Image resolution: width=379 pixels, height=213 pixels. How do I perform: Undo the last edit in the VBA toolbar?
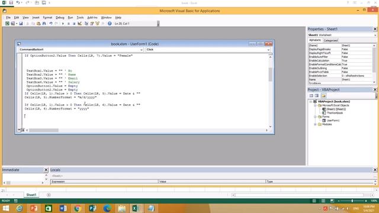tap(51, 24)
